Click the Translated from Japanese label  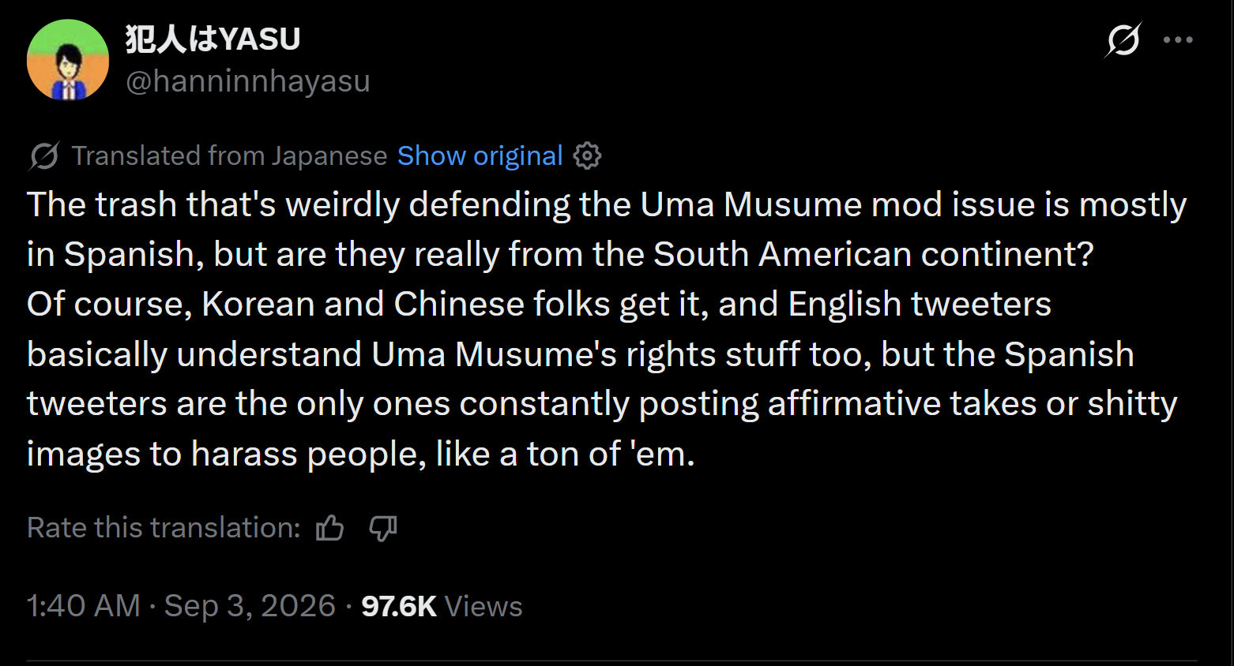(x=229, y=156)
